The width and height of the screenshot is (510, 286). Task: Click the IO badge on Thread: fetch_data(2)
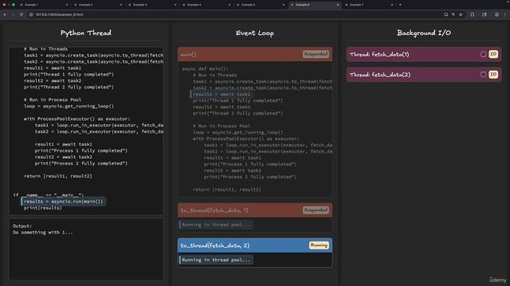coord(493,75)
